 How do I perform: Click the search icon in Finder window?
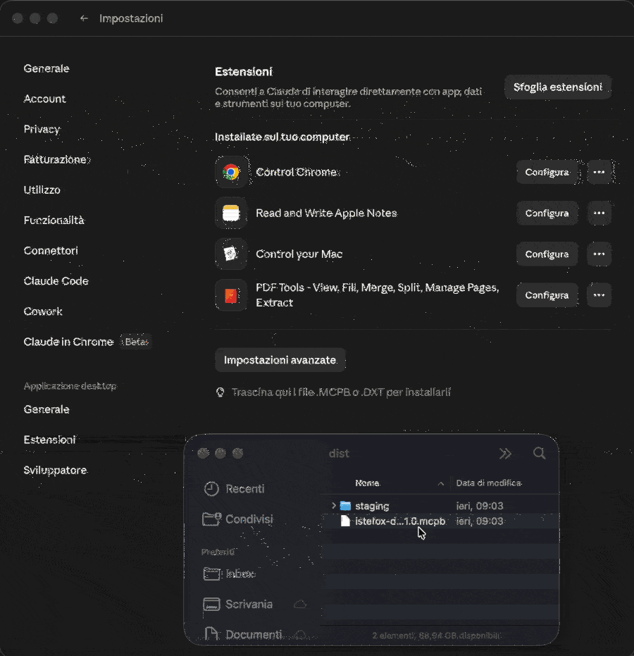click(x=539, y=453)
